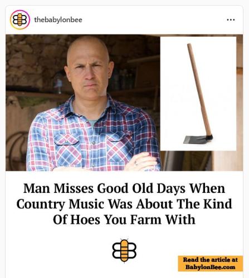Click 'Of Hoes You Farm With' line
The image size is (249, 278).
[124, 220]
